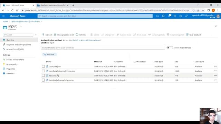221x124 pixels.
Task: Click the user account avatar
Action: (218, 16)
